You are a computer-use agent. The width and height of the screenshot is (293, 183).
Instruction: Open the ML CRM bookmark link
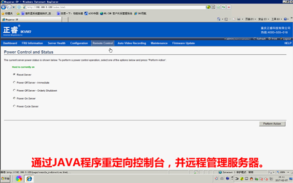(116, 14)
